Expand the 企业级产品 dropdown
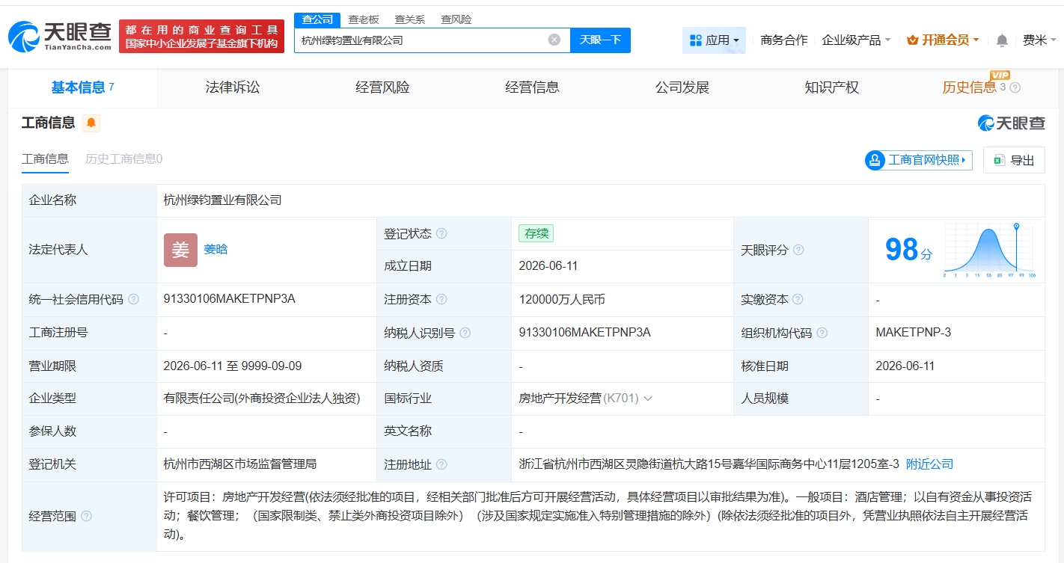 pos(856,40)
